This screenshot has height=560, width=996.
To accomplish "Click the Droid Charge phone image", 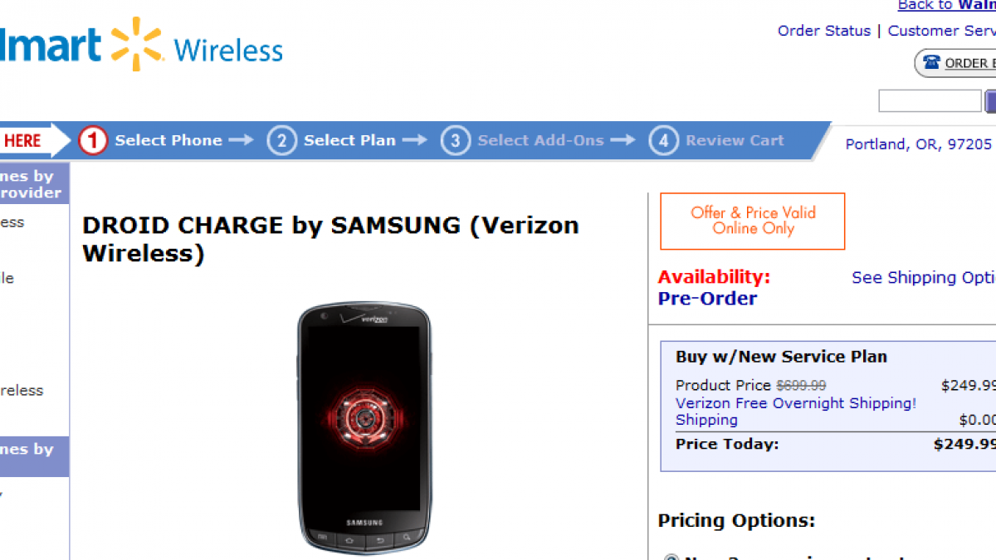I will click(x=364, y=427).
